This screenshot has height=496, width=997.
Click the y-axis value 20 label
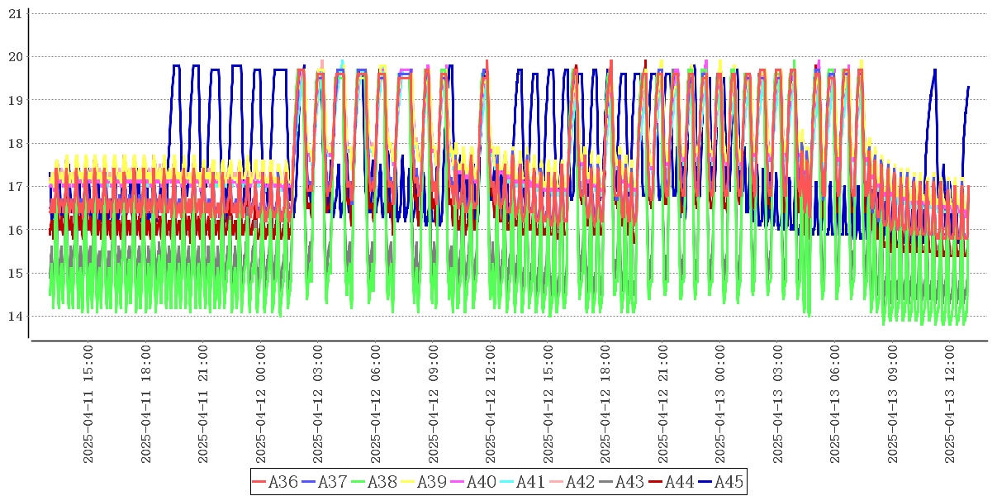tap(15, 57)
